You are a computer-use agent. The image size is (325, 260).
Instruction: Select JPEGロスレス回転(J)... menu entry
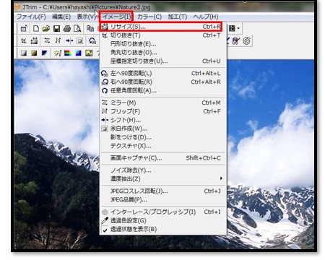pos(163,191)
